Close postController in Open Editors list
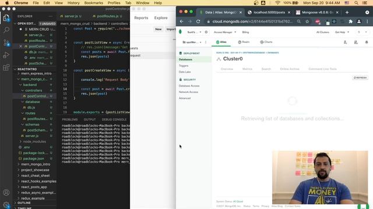Image resolution: width=373 pixels, height=209 pixels. point(20,46)
